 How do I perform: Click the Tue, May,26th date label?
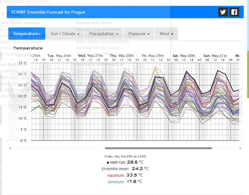tap(59, 56)
